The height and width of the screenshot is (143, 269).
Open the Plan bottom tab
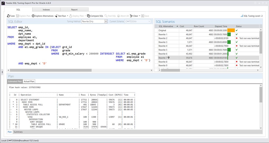(10, 132)
